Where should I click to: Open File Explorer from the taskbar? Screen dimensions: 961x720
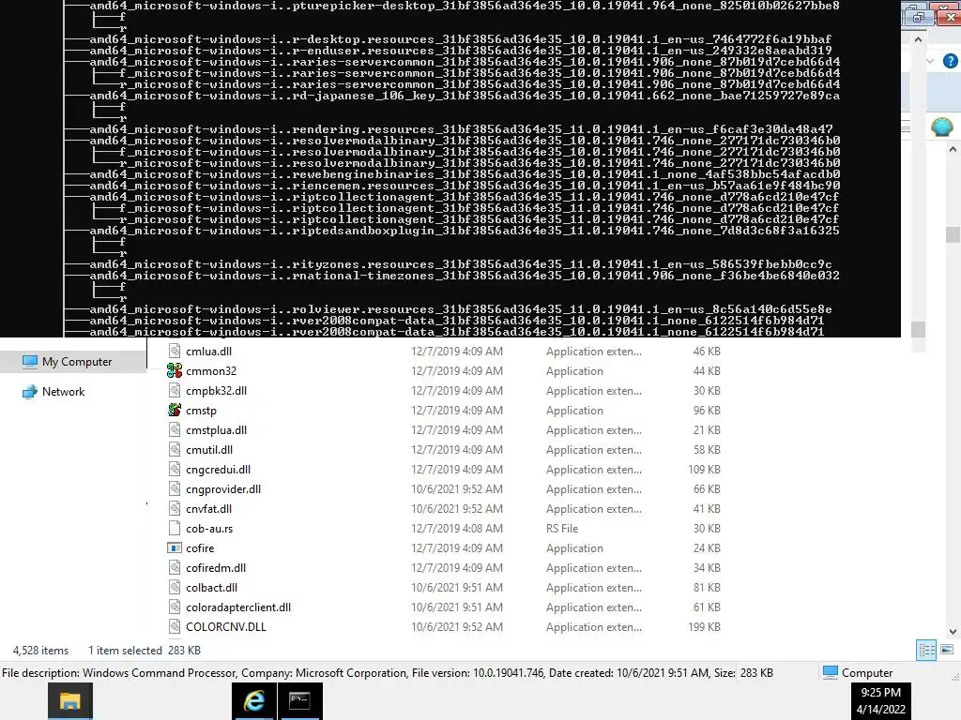tap(69, 701)
